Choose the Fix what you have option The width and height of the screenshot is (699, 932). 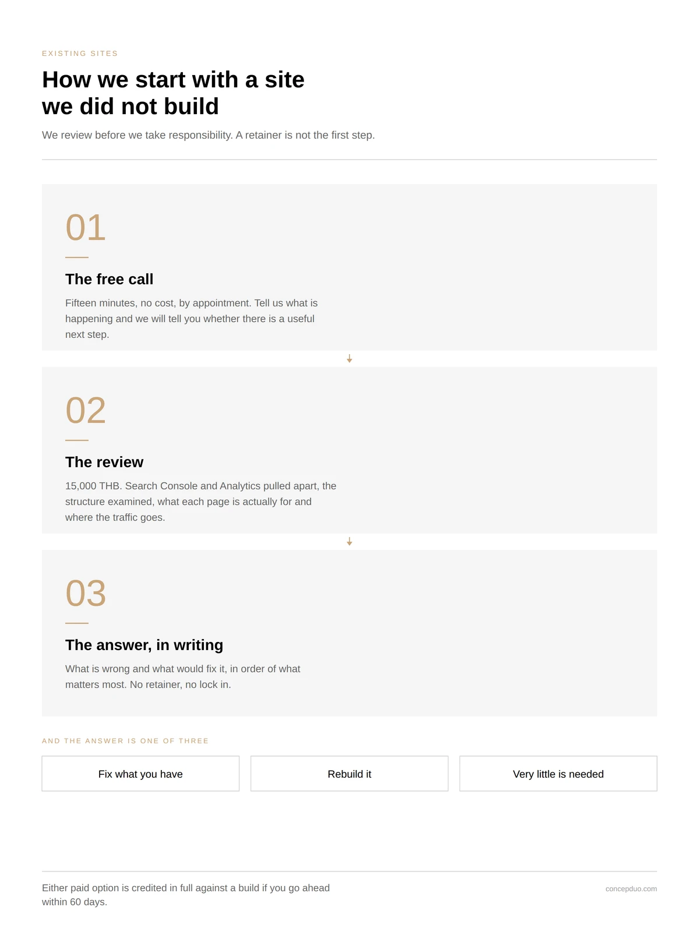click(140, 774)
